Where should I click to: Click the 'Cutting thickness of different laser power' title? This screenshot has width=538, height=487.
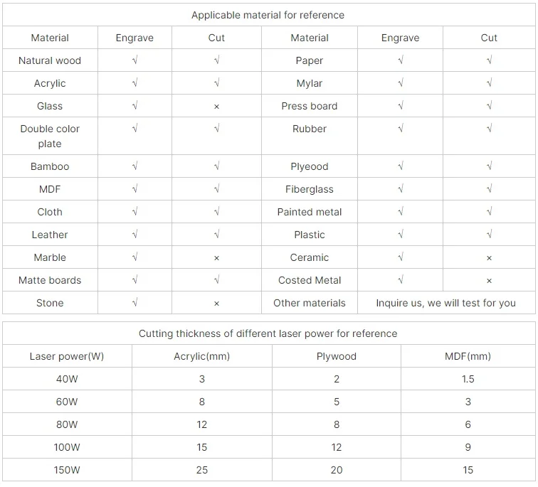tap(268, 333)
